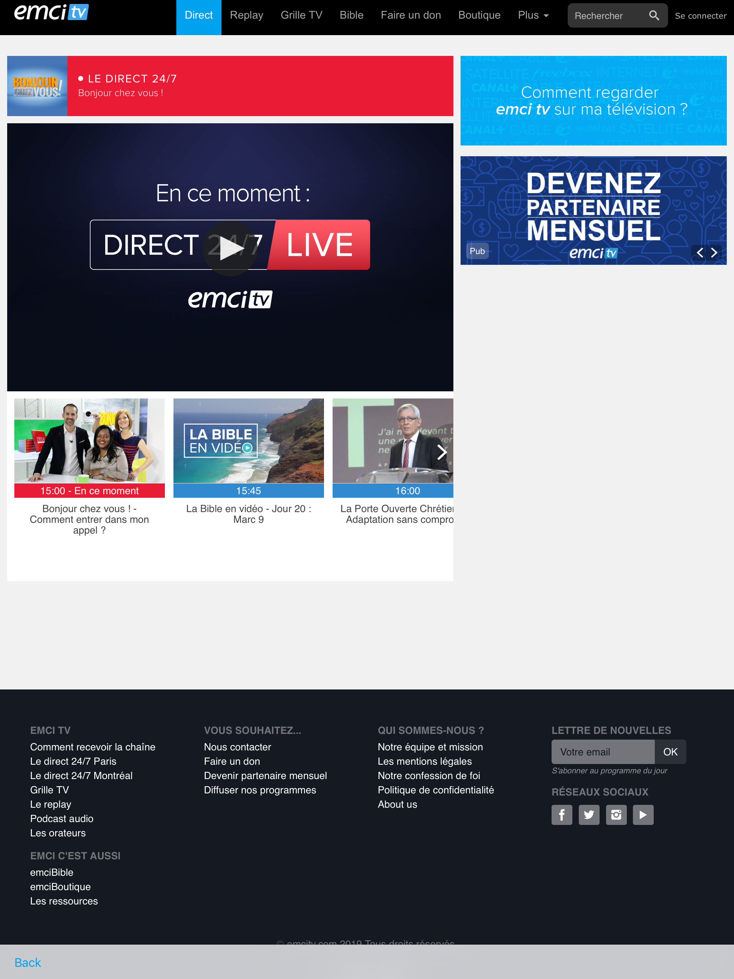Image resolution: width=734 pixels, height=979 pixels.
Task: Open La Bible en vidéo 15:45 thumbnail
Action: 248,440
